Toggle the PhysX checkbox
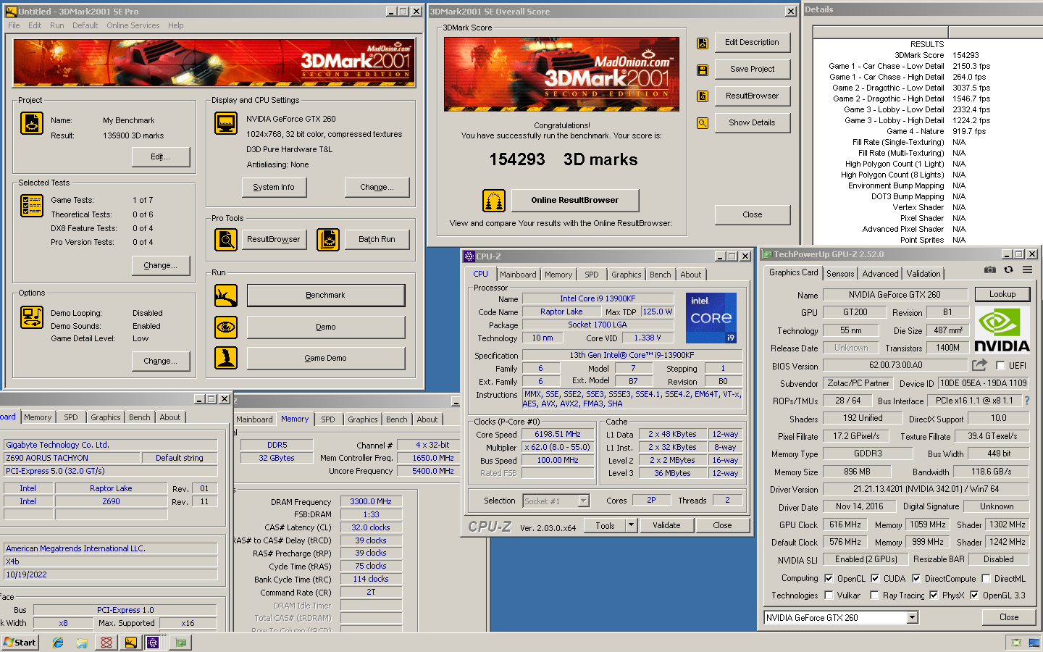 pyautogui.click(x=934, y=595)
